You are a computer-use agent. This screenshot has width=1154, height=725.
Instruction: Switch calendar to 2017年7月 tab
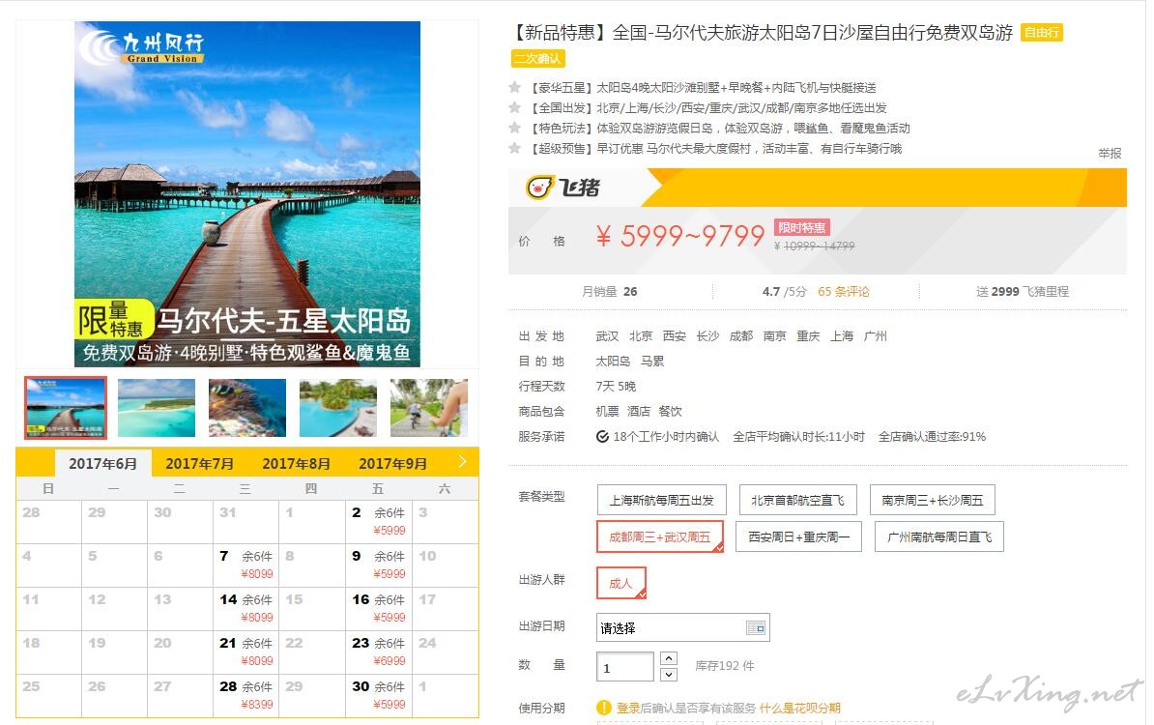tap(199, 464)
